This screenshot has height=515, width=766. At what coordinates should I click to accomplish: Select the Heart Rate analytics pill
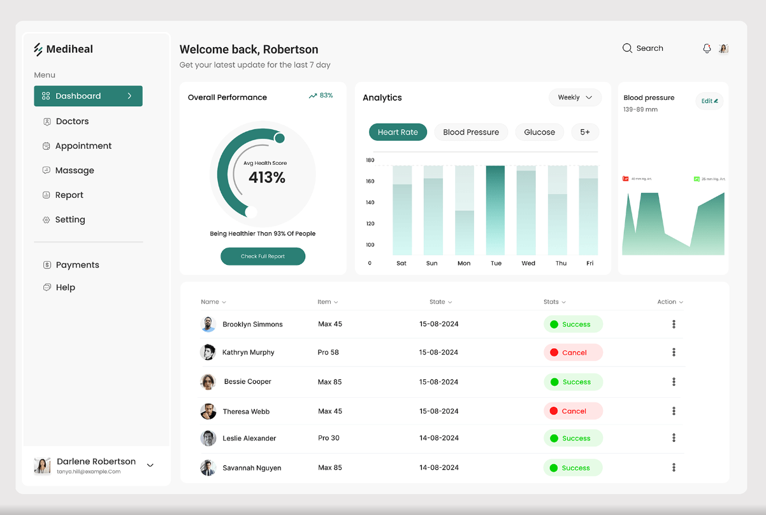pos(398,132)
